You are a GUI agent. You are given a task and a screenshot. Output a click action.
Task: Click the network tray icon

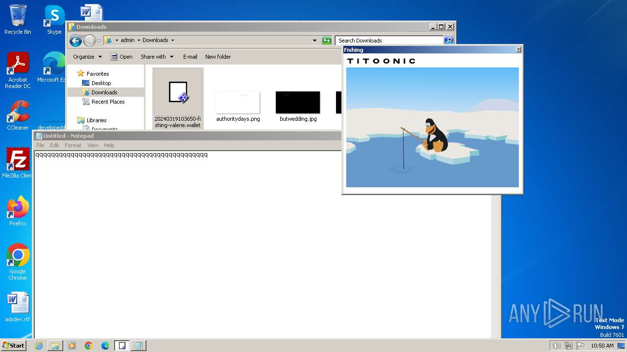(568, 346)
